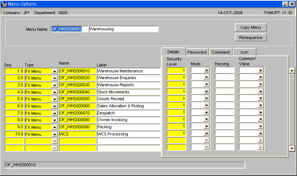Viewport: 297px width, 176px height.
Task: Click the WCS name cell
Action: point(77,134)
